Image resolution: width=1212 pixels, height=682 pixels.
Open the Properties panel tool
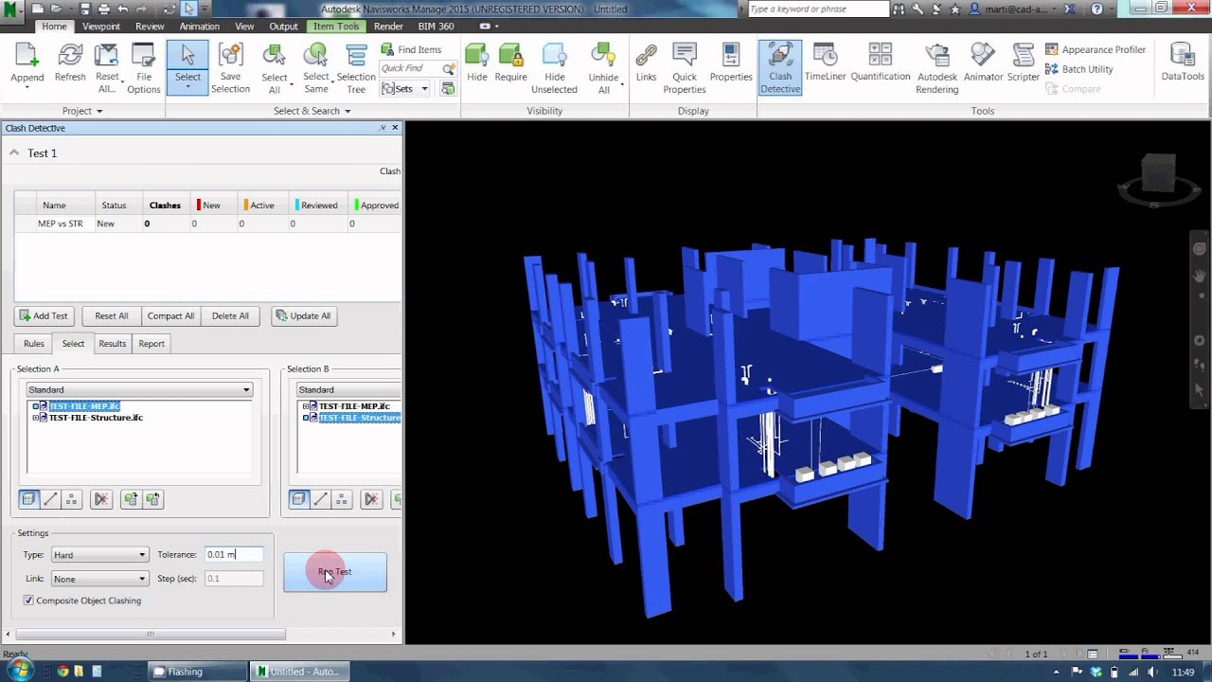pyautogui.click(x=731, y=64)
